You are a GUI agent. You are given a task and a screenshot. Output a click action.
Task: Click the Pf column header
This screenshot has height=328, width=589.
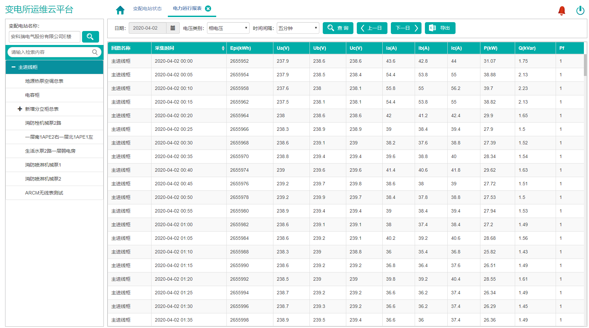coord(570,48)
